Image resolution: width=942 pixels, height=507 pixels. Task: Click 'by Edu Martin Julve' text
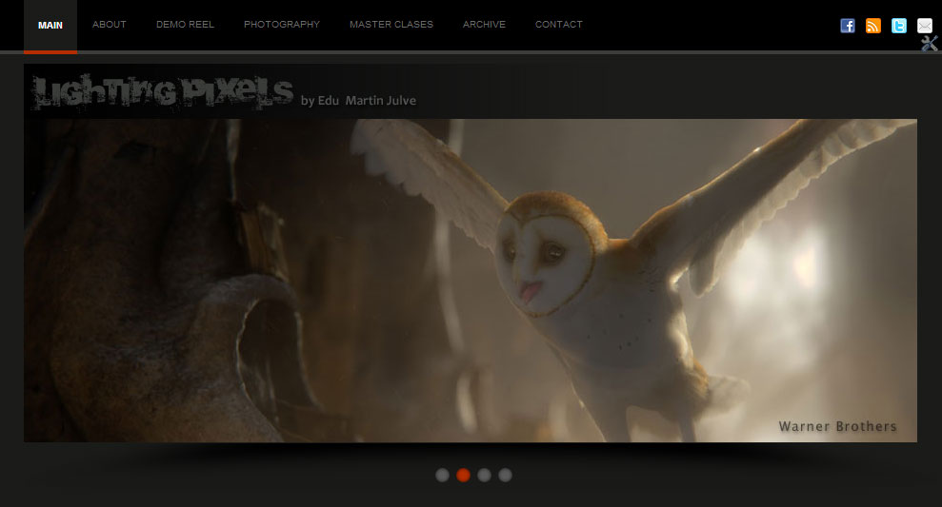(359, 101)
